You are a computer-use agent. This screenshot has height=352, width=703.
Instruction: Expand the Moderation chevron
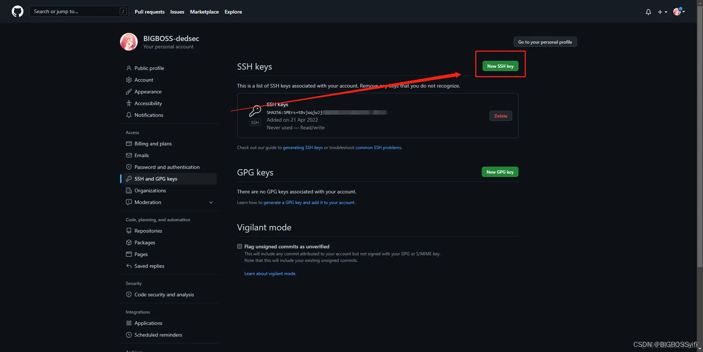point(211,202)
